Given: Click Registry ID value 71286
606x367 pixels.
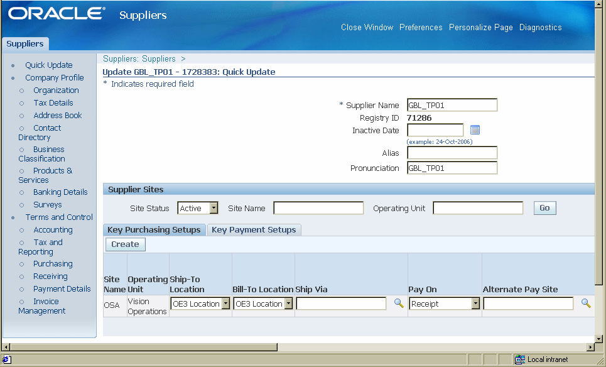Looking at the screenshot, I should pyautogui.click(x=419, y=118).
